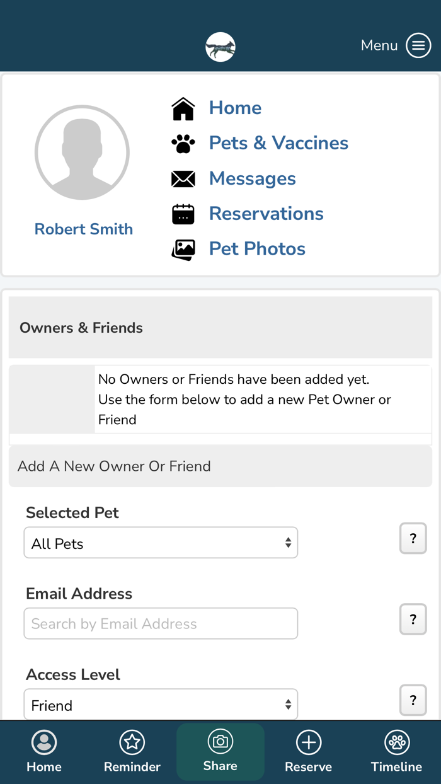This screenshot has width=441, height=784.
Task: Tap the Reserve plus icon
Action: click(x=308, y=743)
